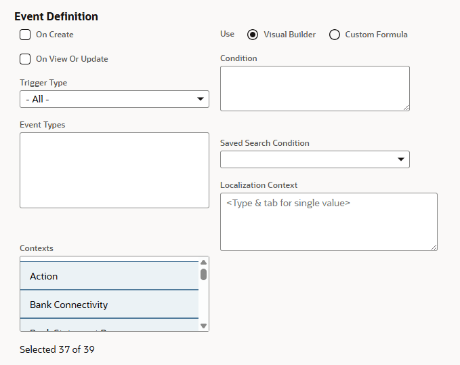
Task: Click the Saved Search Condition arrow icon
Action: pos(401,159)
